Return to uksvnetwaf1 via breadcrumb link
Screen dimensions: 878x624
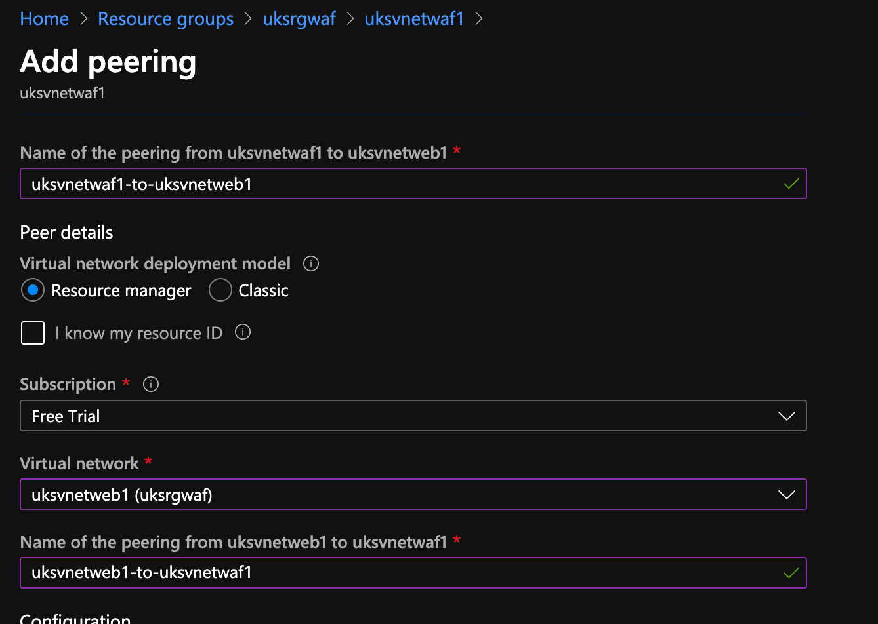click(x=414, y=19)
